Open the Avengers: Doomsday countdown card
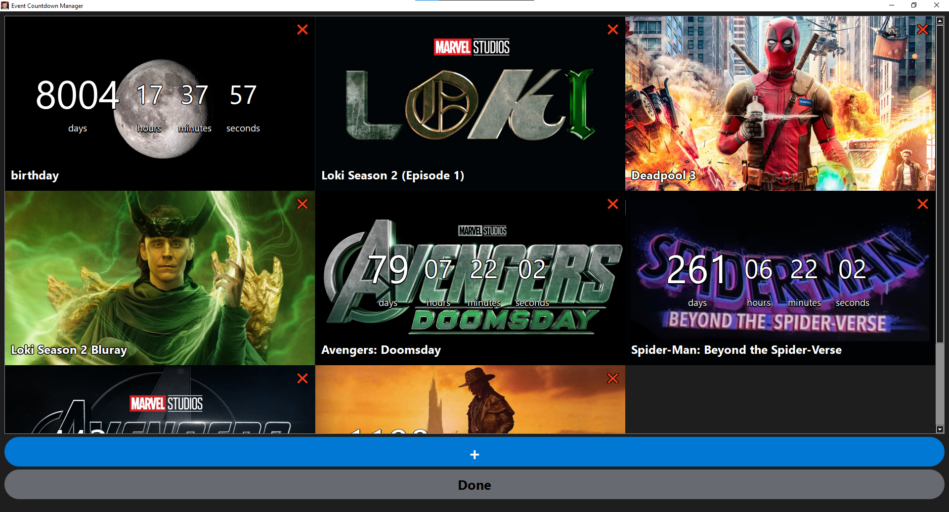The width and height of the screenshot is (949, 512). (x=470, y=278)
